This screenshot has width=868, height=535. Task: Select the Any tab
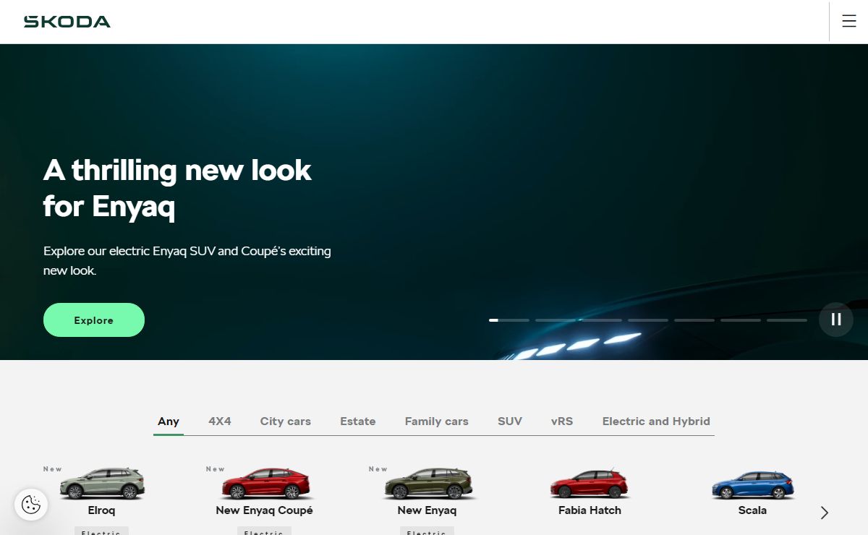[x=169, y=421]
